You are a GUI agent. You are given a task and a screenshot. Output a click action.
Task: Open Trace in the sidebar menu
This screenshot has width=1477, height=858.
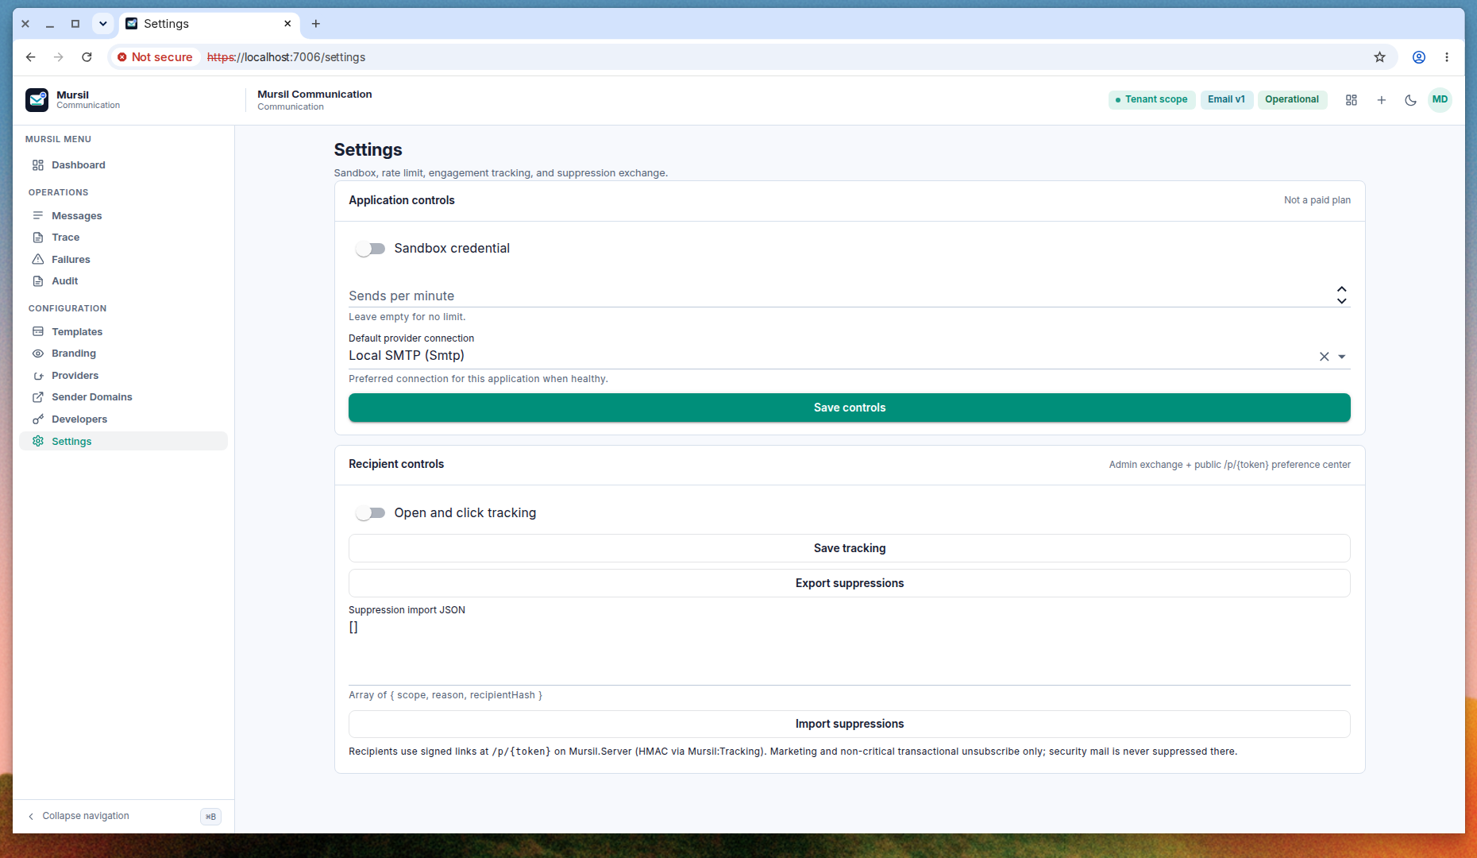(123, 238)
